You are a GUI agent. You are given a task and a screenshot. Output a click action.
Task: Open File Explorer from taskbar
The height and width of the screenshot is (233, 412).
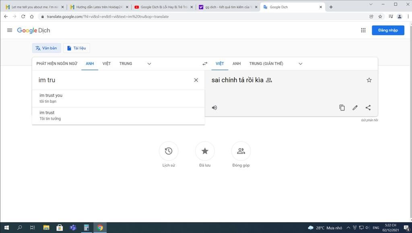(46, 227)
